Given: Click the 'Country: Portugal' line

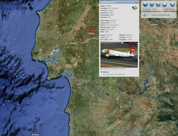Looking at the screenshot, I should [x=107, y=10].
